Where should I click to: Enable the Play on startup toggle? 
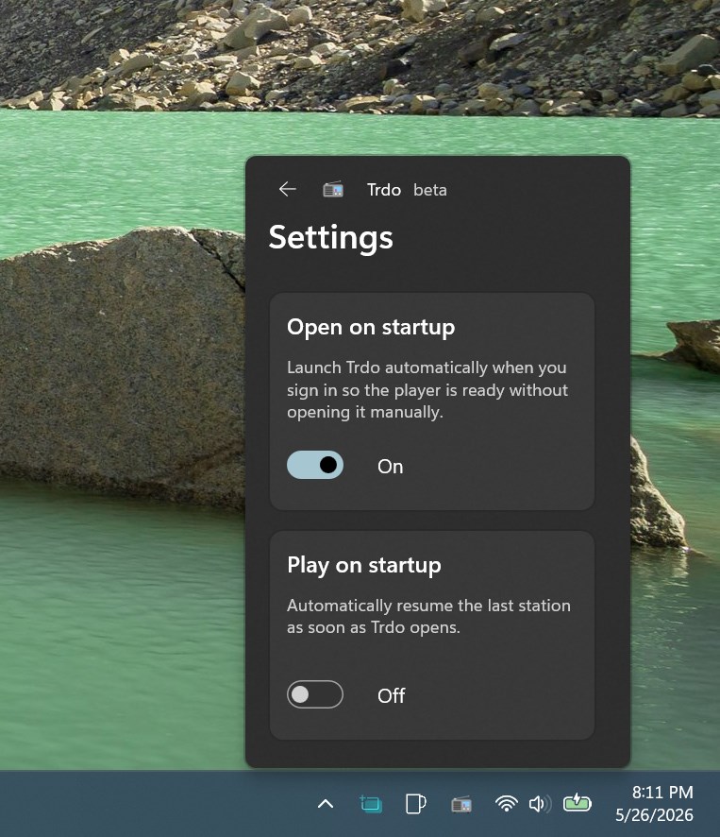pyautogui.click(x=314, y=694)
